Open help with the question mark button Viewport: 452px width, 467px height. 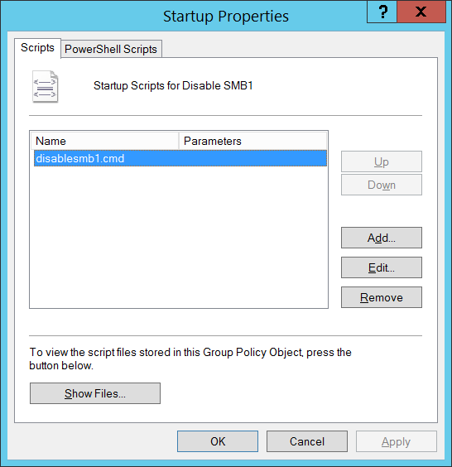382,12
